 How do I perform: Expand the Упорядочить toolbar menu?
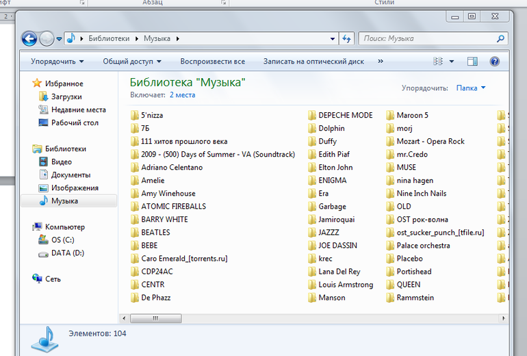coord(57,62)
